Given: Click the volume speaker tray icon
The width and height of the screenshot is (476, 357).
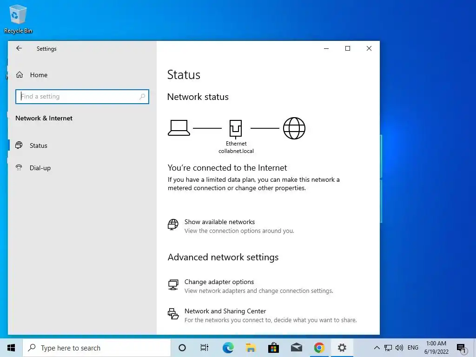Looking at the screenshot, I should [399, 348].
